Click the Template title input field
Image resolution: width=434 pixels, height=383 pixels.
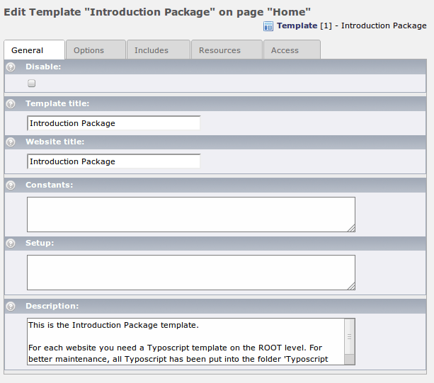(x=113, y=123)
